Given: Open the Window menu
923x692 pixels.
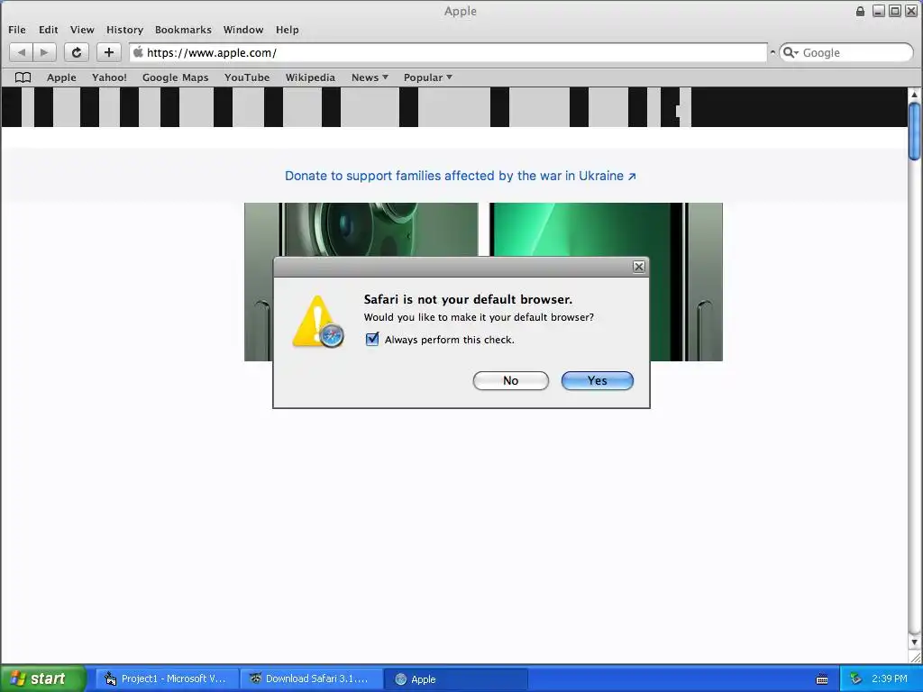Looking at the screenshot, I should 243,30.
